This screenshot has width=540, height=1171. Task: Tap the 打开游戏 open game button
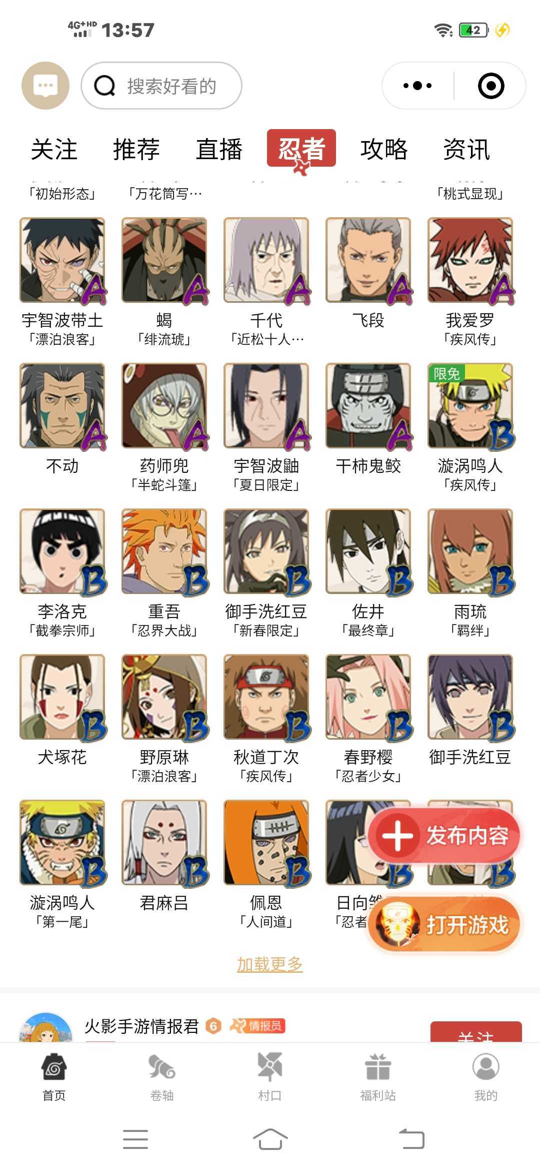click(444, 924)
